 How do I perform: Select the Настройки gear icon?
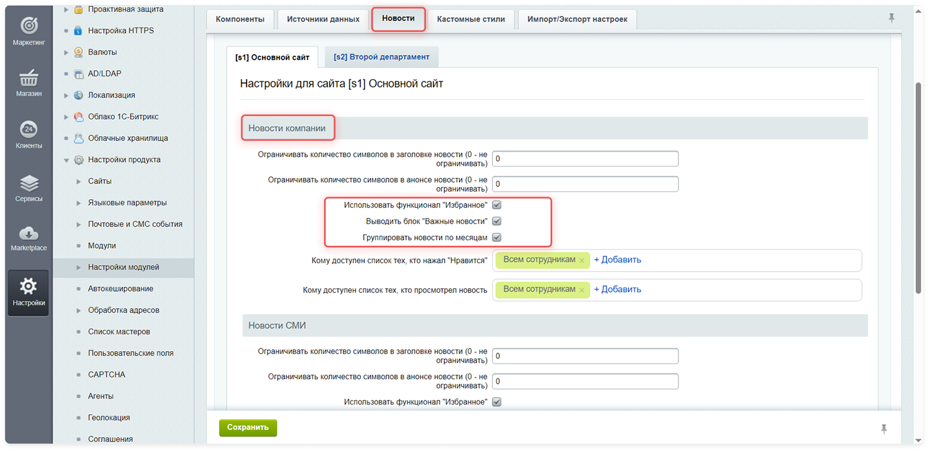[28, 287]
